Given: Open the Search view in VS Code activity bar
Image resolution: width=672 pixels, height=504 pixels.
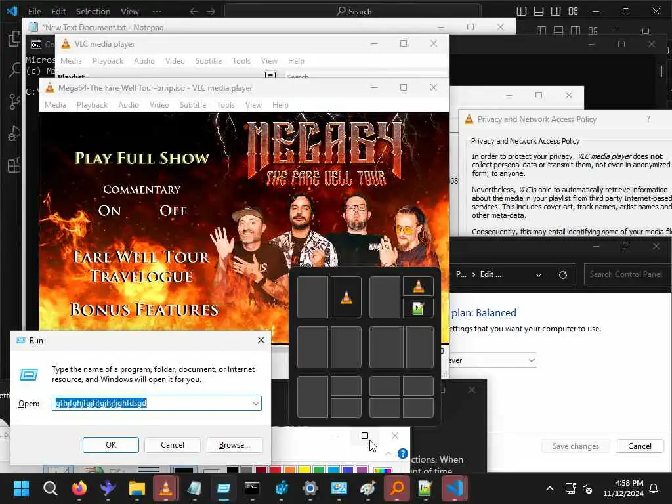Looking at the screenshot, I should (14, 70).
